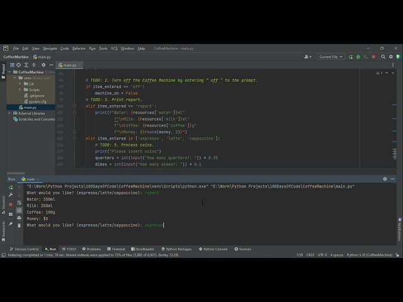Toggle Scroll to End in Run console
The width and height of the screenshot is (403, 302).
19,210
